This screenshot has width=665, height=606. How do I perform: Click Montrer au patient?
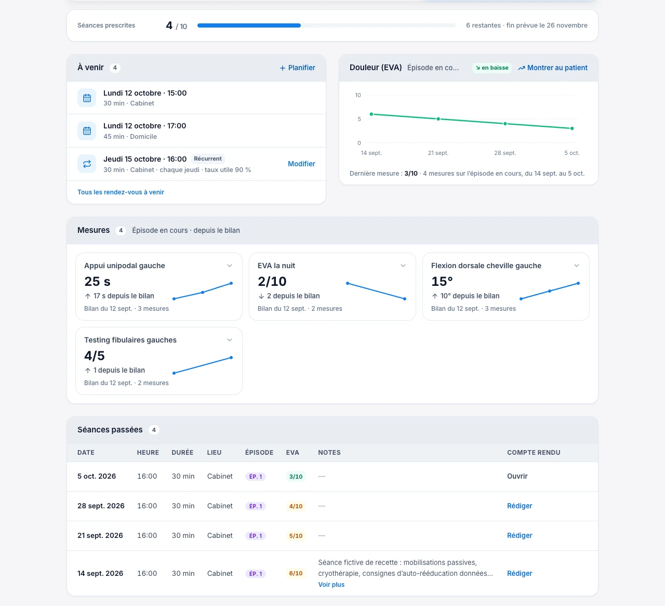(553, 68)
